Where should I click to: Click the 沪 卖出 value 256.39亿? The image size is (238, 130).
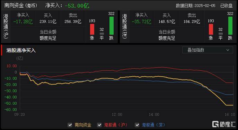pyautogui.click(x=73, y=22)
